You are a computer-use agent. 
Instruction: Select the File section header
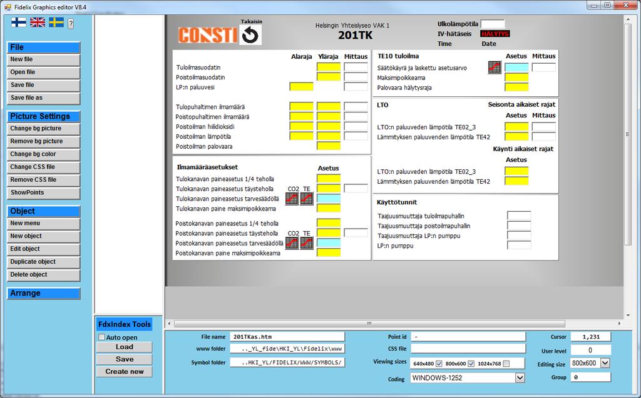[43, 47]
